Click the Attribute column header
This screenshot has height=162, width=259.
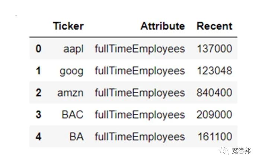tap(163, 26)
